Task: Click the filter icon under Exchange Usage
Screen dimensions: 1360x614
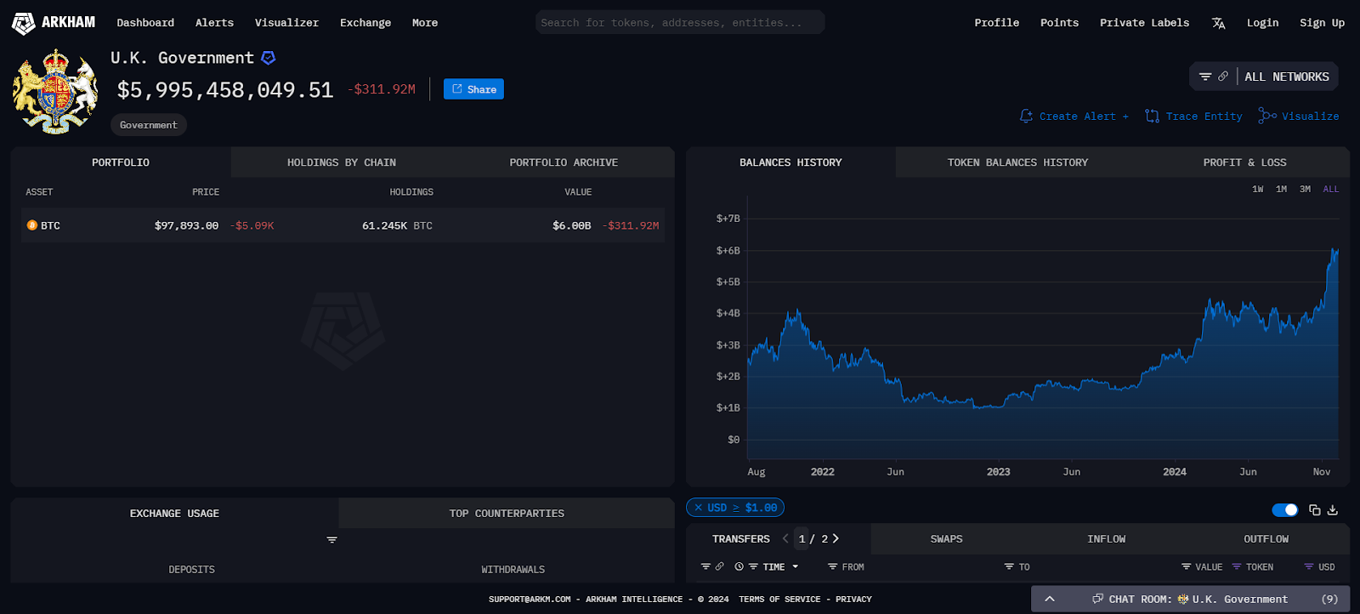Action: click(332, 540)
